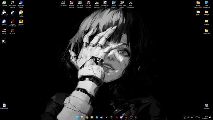Open the Windows Start menu button
The height and width of the screenshot is (120, 213).
pyautogui.click(x=77, y=117)
